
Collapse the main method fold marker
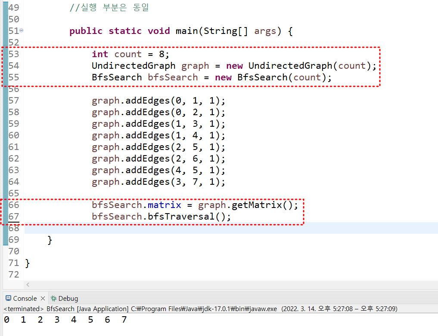(21, 31)
